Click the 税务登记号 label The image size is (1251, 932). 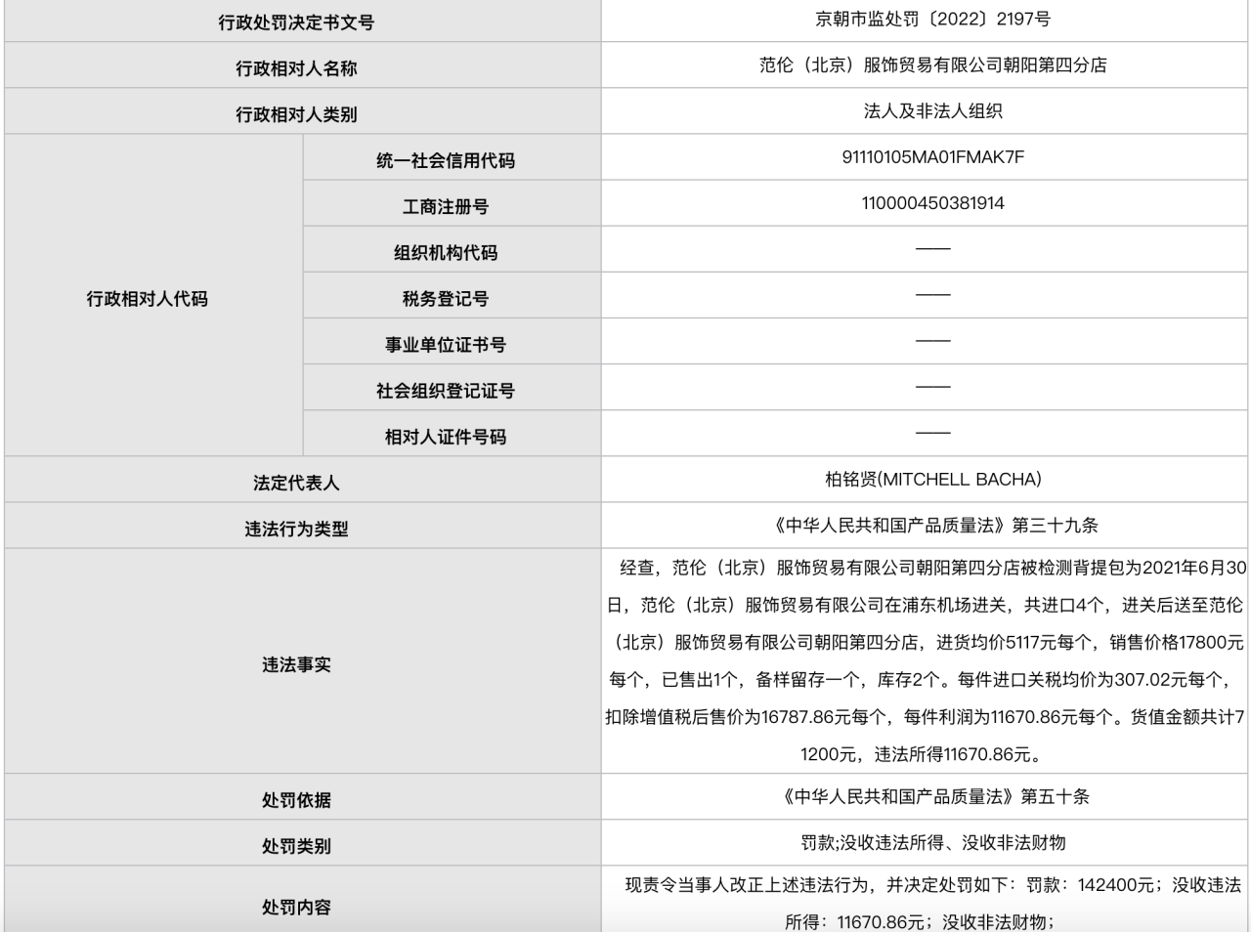pyautogui.click(x=445, y=299)
